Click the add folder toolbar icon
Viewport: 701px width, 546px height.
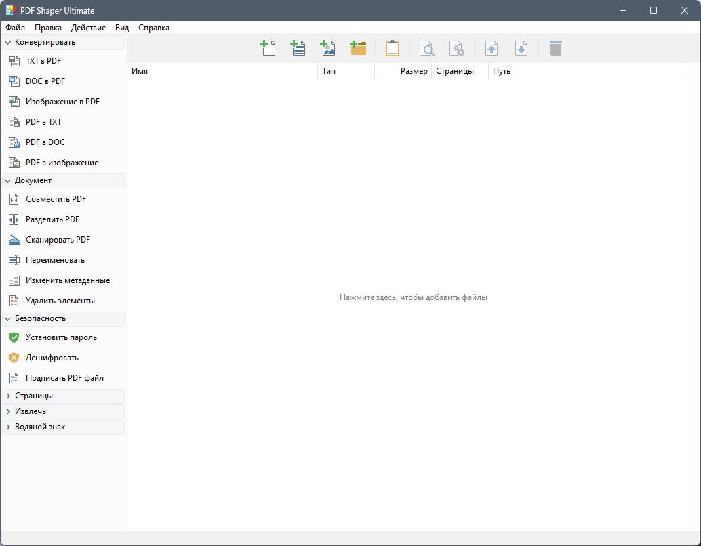358,48
